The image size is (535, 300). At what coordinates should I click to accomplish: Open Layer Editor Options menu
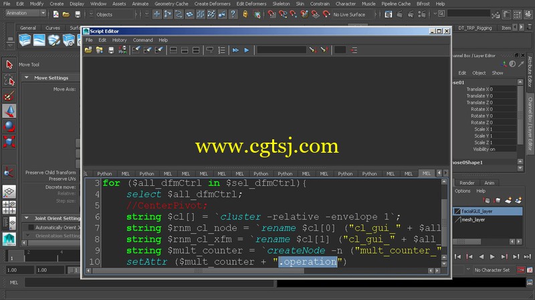tap(462, 191)
